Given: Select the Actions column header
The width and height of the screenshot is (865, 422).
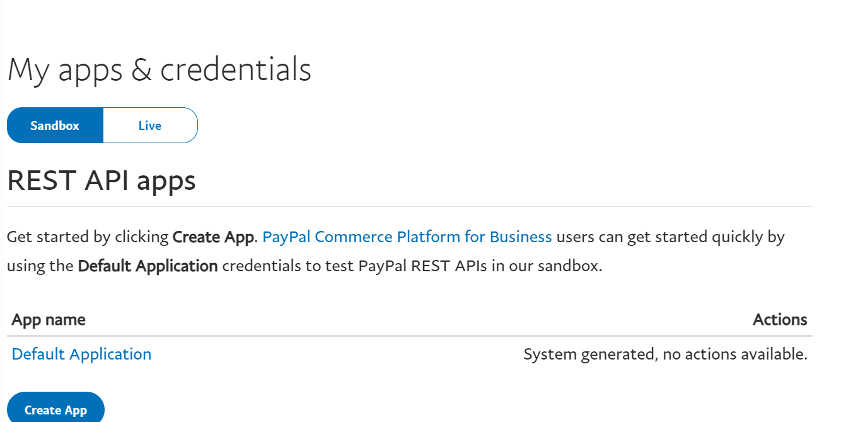Looking at the screenshot, I should pyautogui.click(x=780, y=320).
